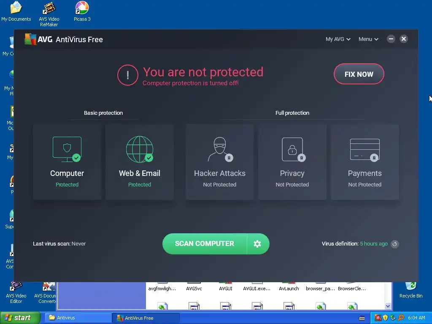Close the AVG AntiVirus window
This screenshot has width=432, height=324.
(404, 39)
